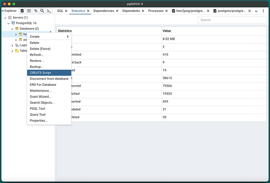Screen dimensions: 270x183
Task: Expand the second database node
Action: (x=16, y=40)
